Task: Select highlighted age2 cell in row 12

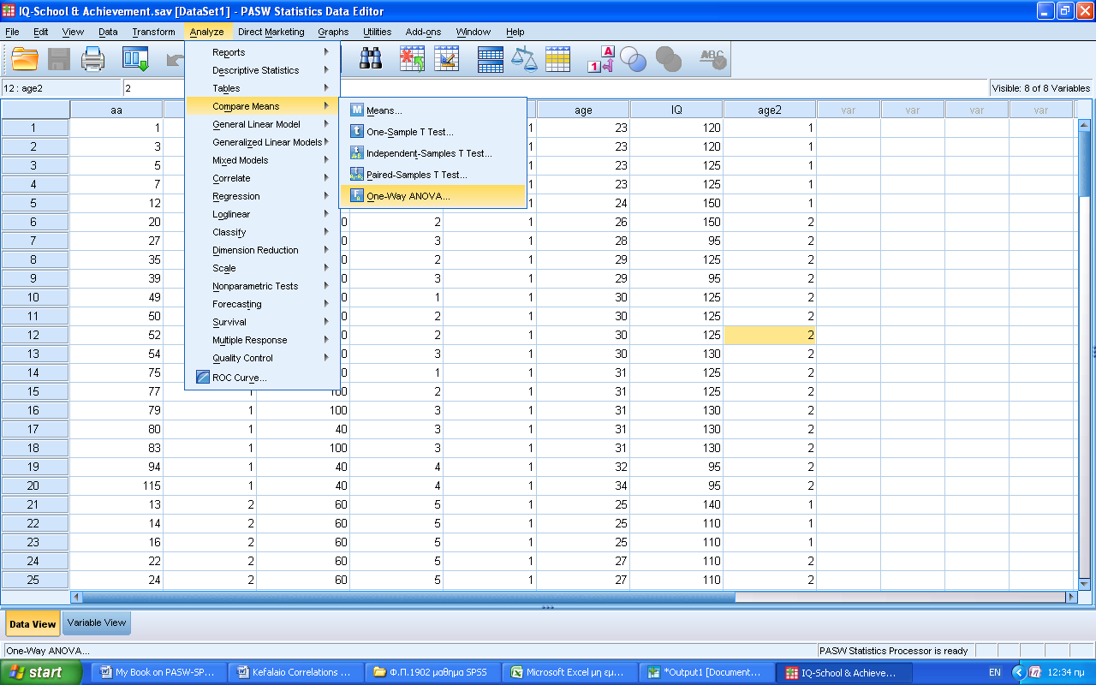Action: tap(770, 335)
